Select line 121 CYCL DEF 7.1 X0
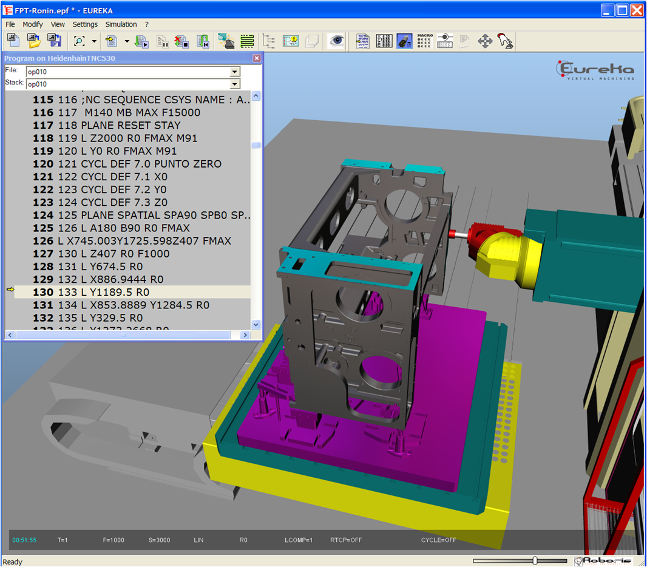 pyautogui.click(x=128, y=177)
